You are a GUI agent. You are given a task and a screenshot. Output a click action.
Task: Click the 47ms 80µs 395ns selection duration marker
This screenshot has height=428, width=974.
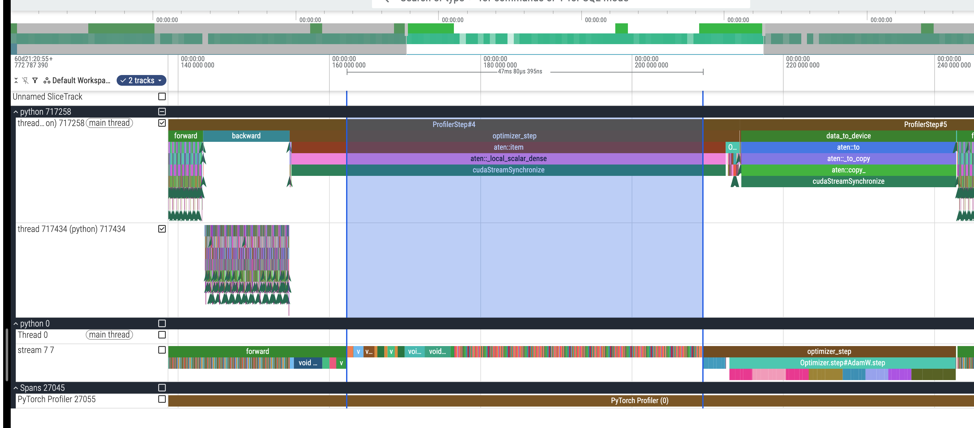(x=520, y=72)
